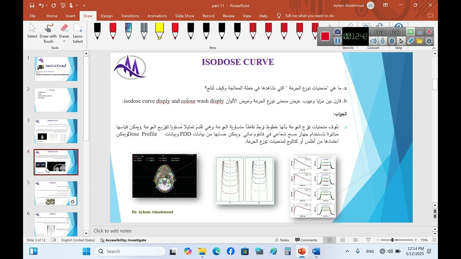
Task: Switch to Normal view
Action: coord(330,240)
